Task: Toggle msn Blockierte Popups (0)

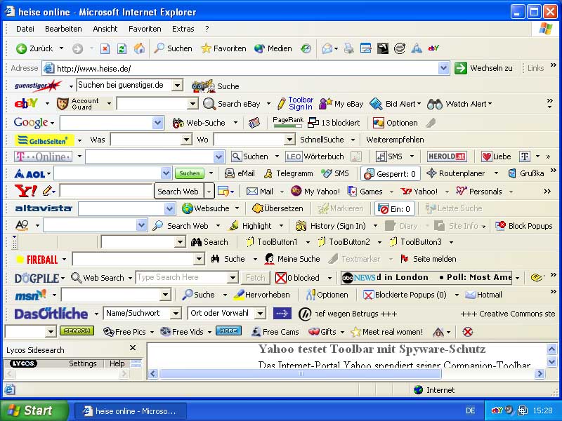Action: (405, 295)
